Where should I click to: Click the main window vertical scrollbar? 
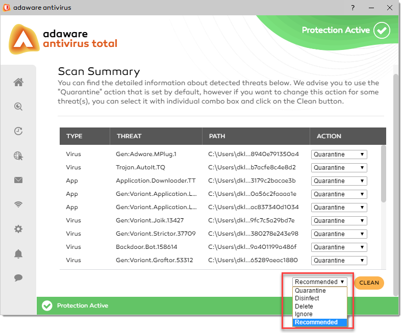tap(396, 185)
